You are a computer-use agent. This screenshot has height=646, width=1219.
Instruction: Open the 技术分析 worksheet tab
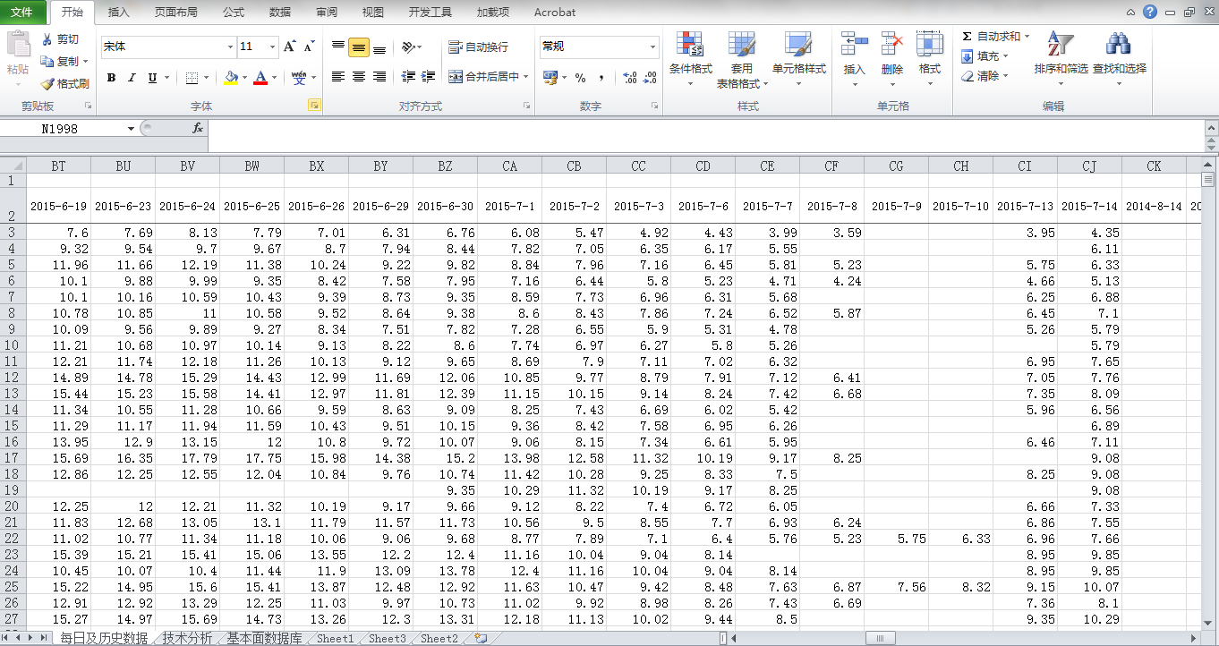coord(187,638)
